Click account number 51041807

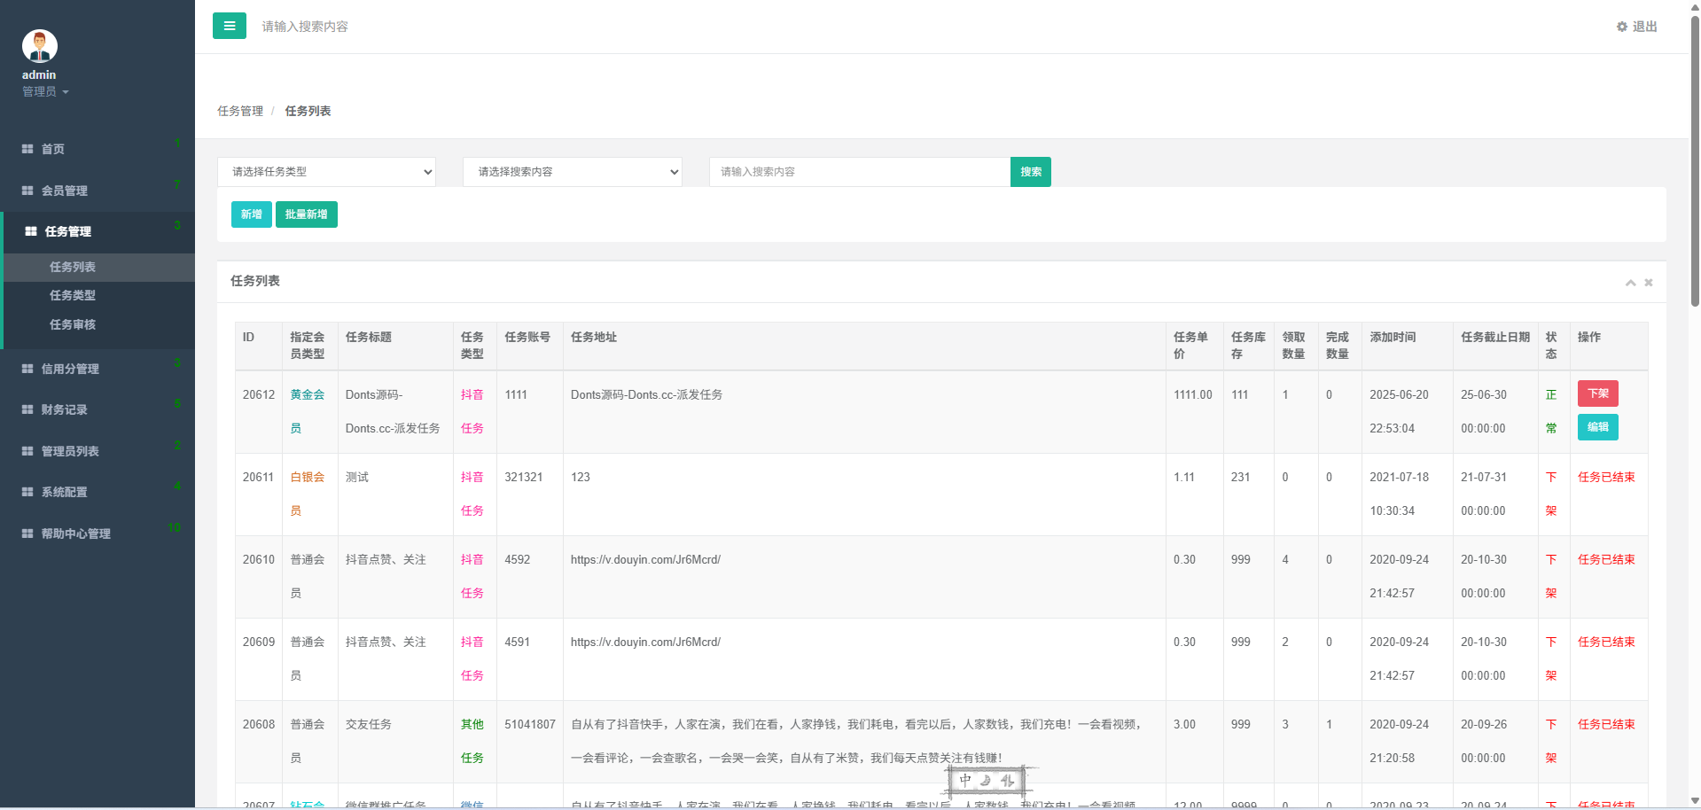(530, 724)
